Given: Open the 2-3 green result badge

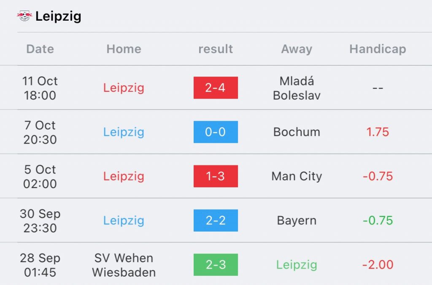Looking at the screenshot, I should tap(216, 265).
